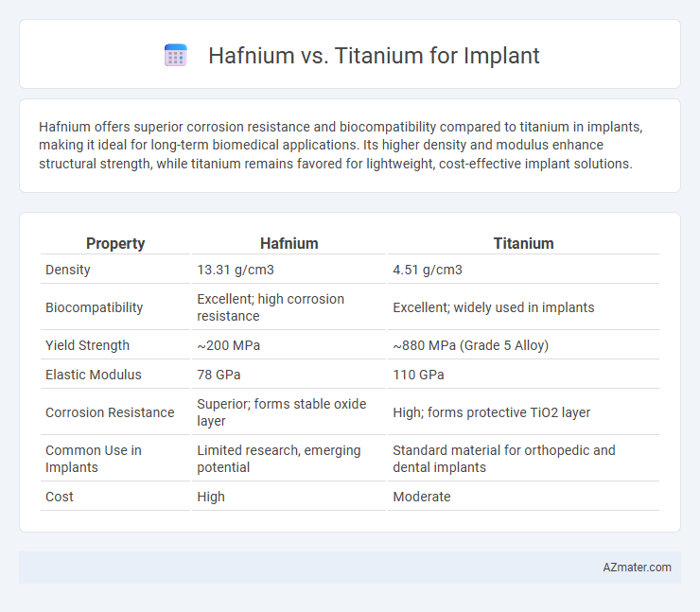Click 'Superior; forms stable oxide layer' cell
This screenshot has width=700, height=612.
[289, 412]
